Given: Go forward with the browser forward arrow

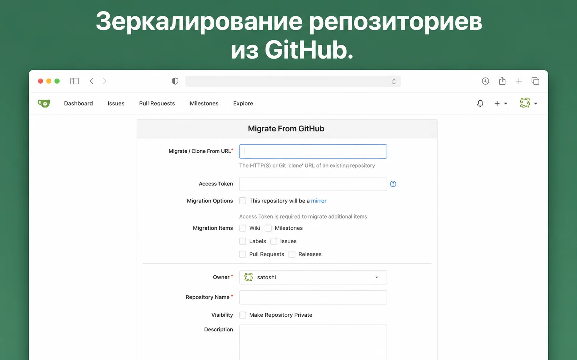Looking at the screenshot, I should click(x=105, y=81).
